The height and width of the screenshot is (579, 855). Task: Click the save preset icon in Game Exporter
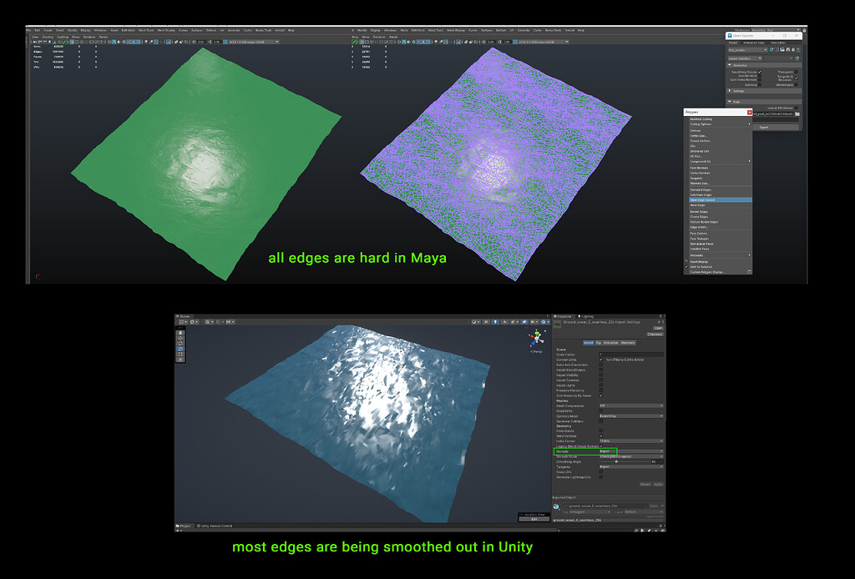tap(788, 49)
